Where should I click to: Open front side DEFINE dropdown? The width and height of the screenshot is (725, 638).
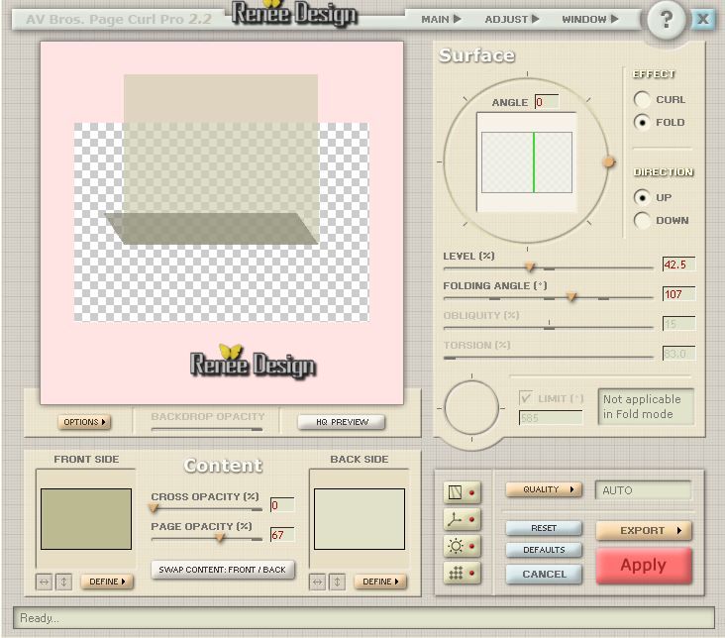(x=107, y=582)
